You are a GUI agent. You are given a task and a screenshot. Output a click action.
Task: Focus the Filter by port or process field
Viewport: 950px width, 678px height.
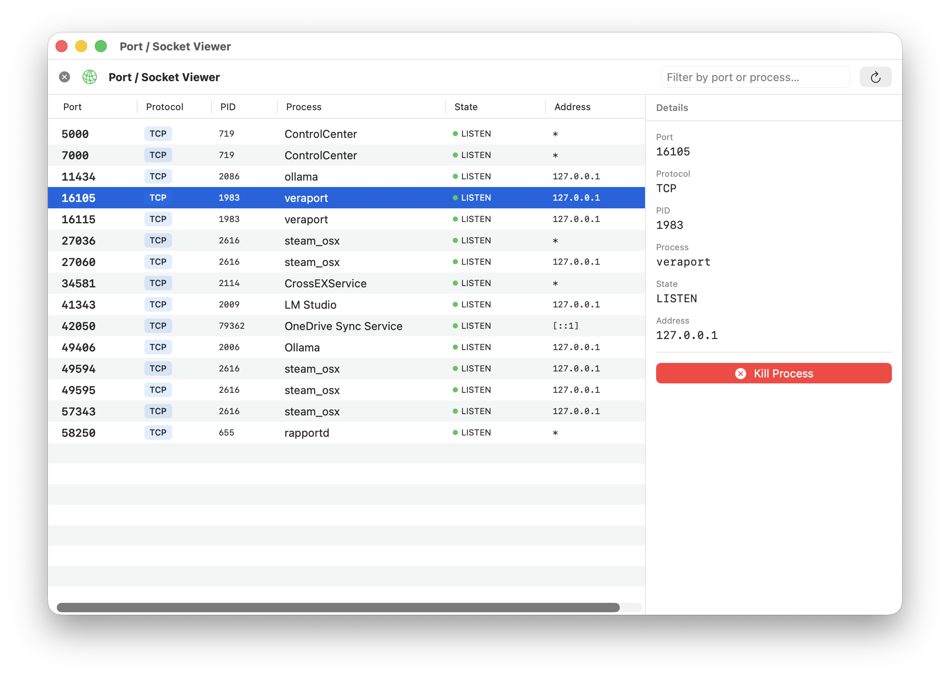pos(755,77)
